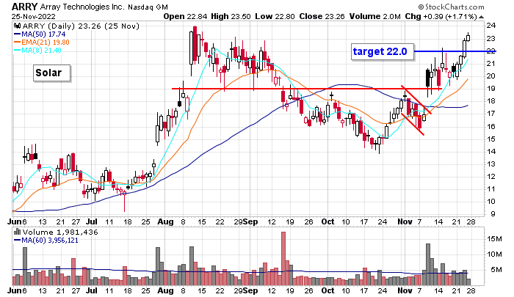The image size is (514, 297).
Task: Click the small up-arrow triangle after Chg percentage
Action: coord(480,17)
